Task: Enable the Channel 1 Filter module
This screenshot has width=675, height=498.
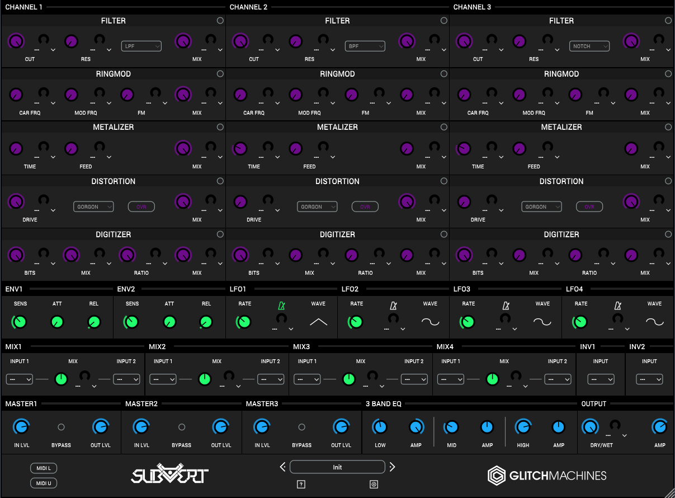Action: 220,21
